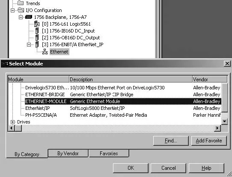The image size is (232, 177).
Task: Select [3] 1756-ENBT/A EtherNet_IP entry
Action: (x=72, y=44)
